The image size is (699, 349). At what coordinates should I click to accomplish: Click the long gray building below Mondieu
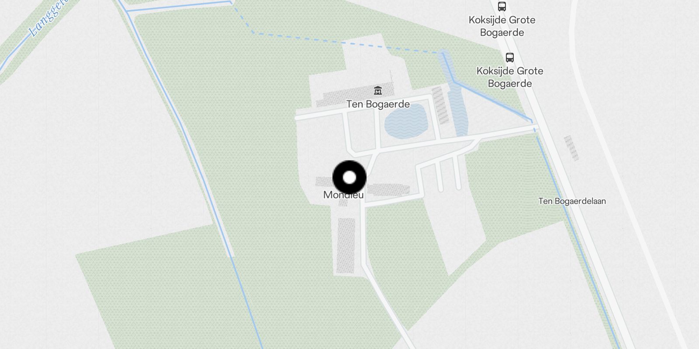pos(346,246)
